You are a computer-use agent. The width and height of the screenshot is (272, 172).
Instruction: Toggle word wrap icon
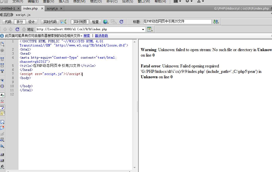pos(2,107)
